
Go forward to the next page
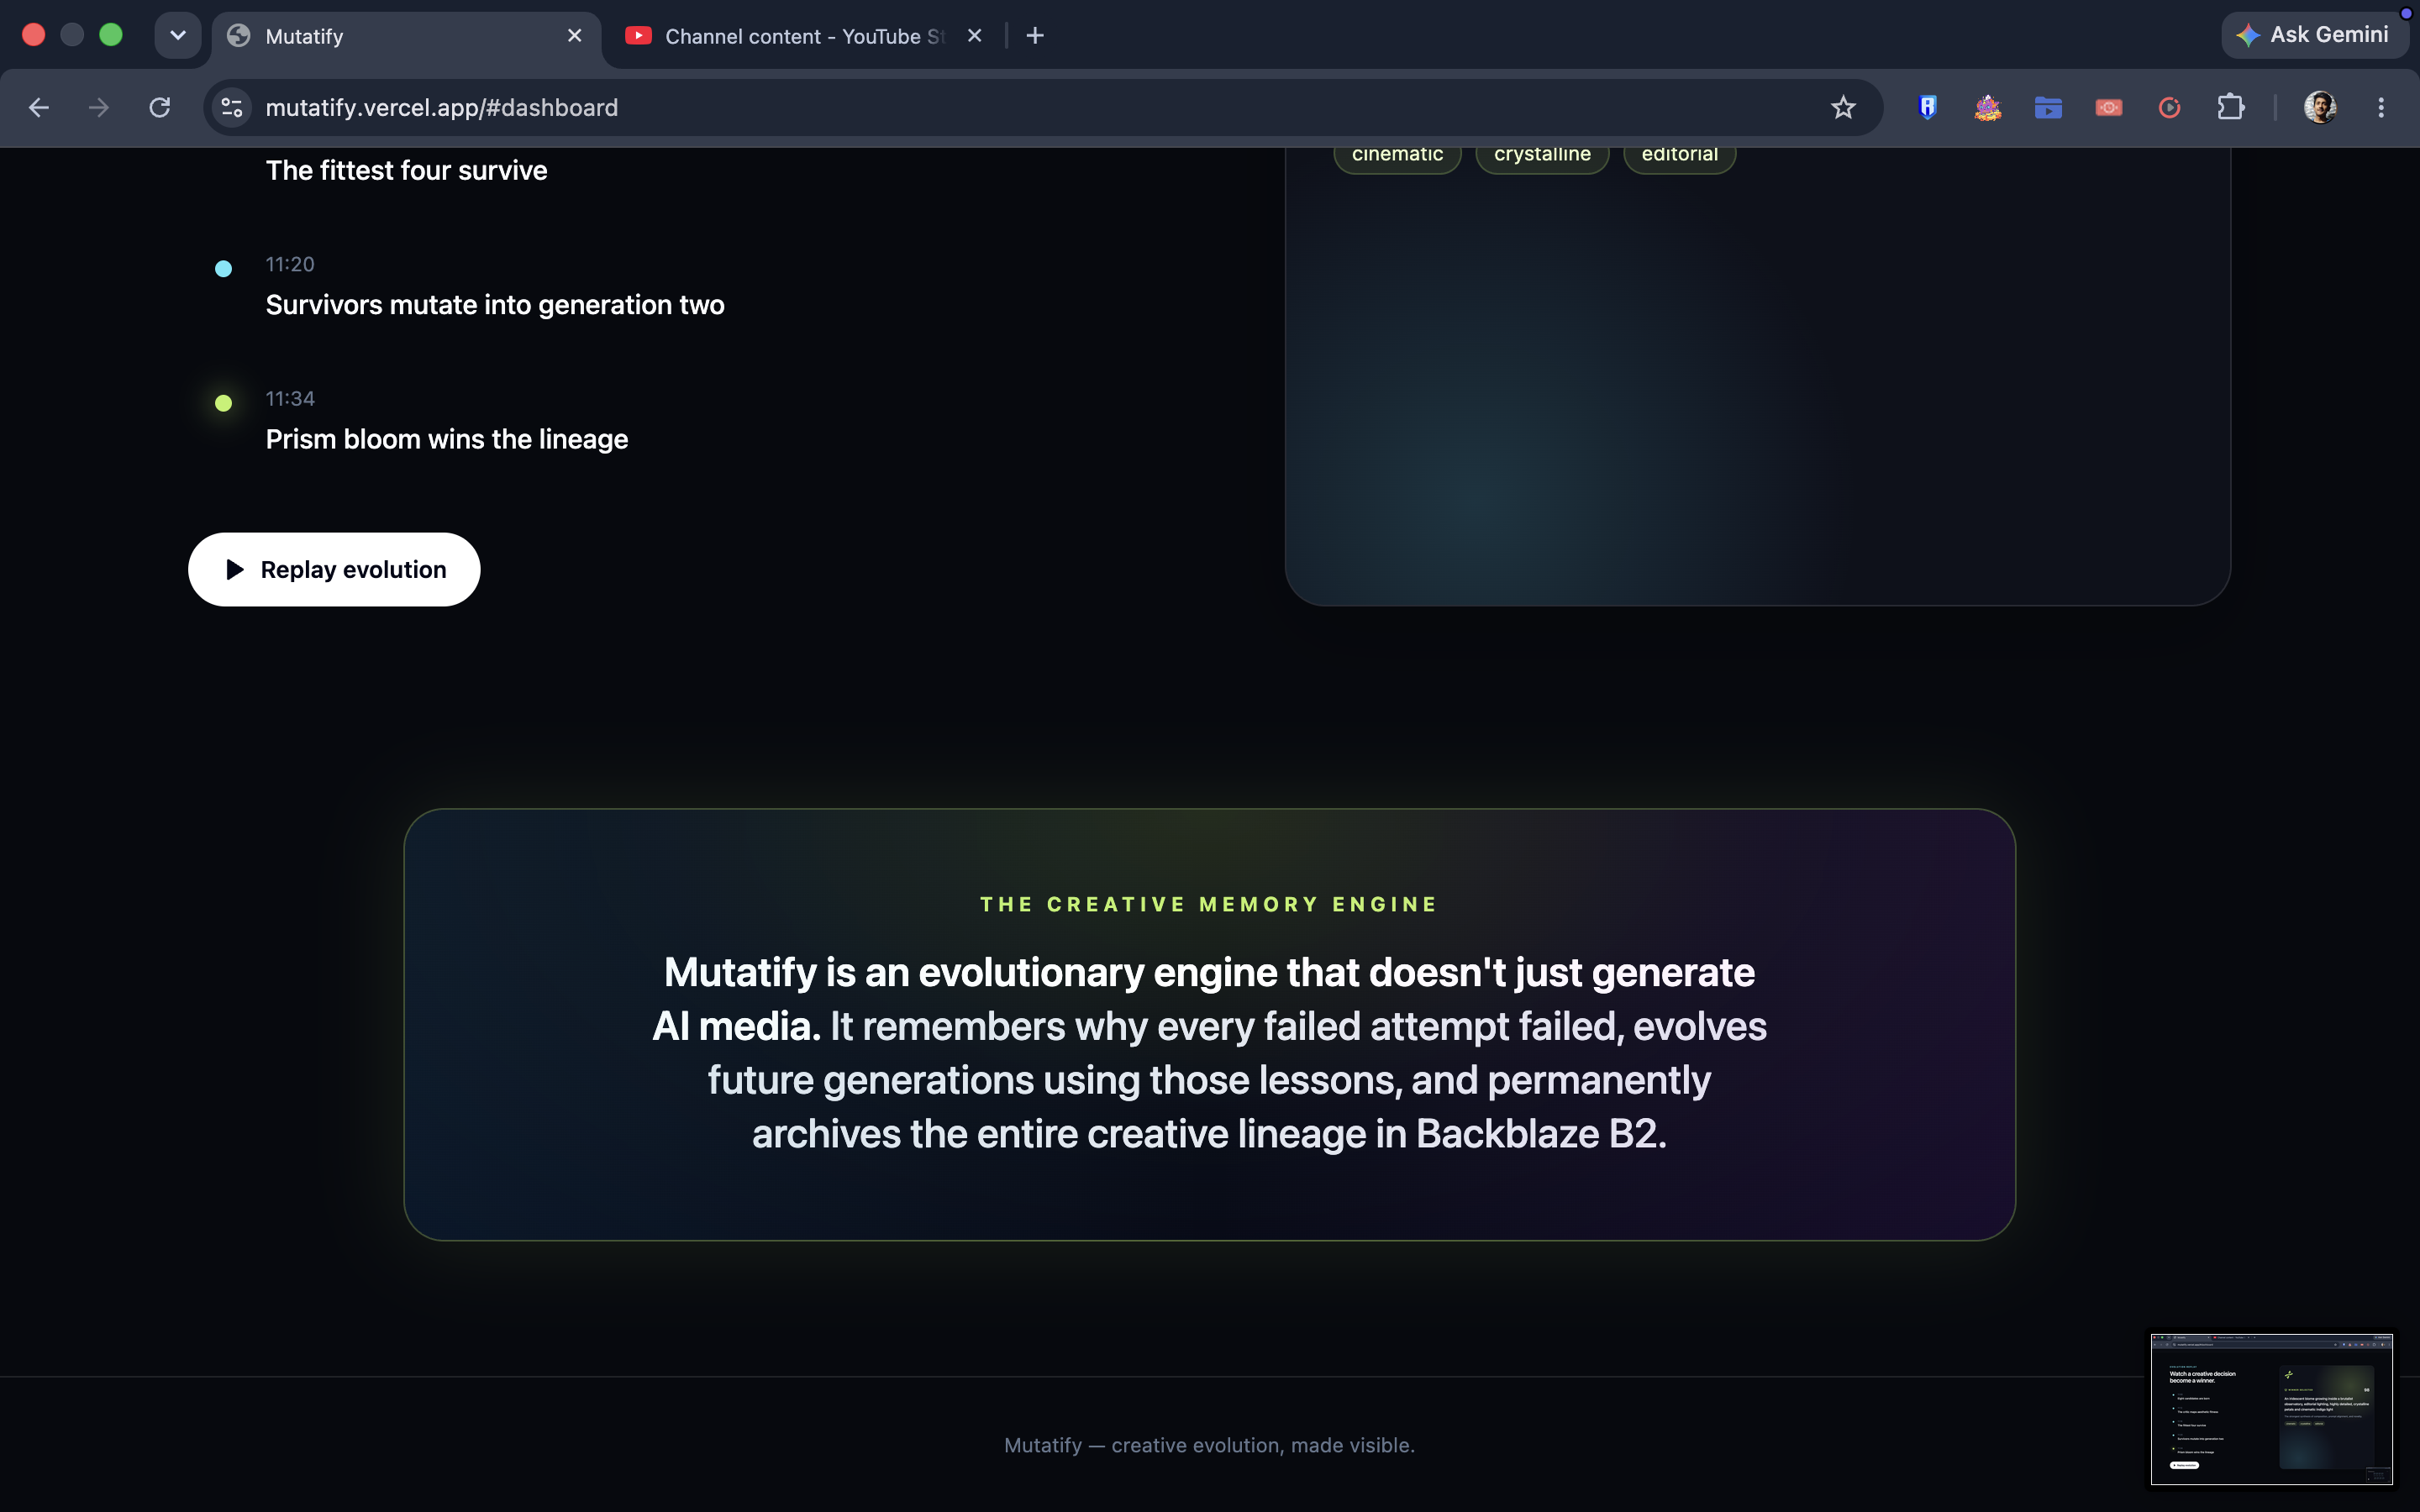pos(99,107)
